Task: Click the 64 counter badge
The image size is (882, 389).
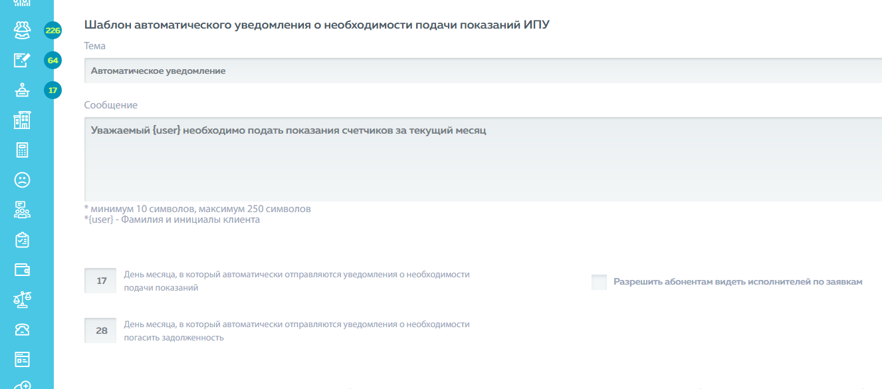Action: point(53,61)
